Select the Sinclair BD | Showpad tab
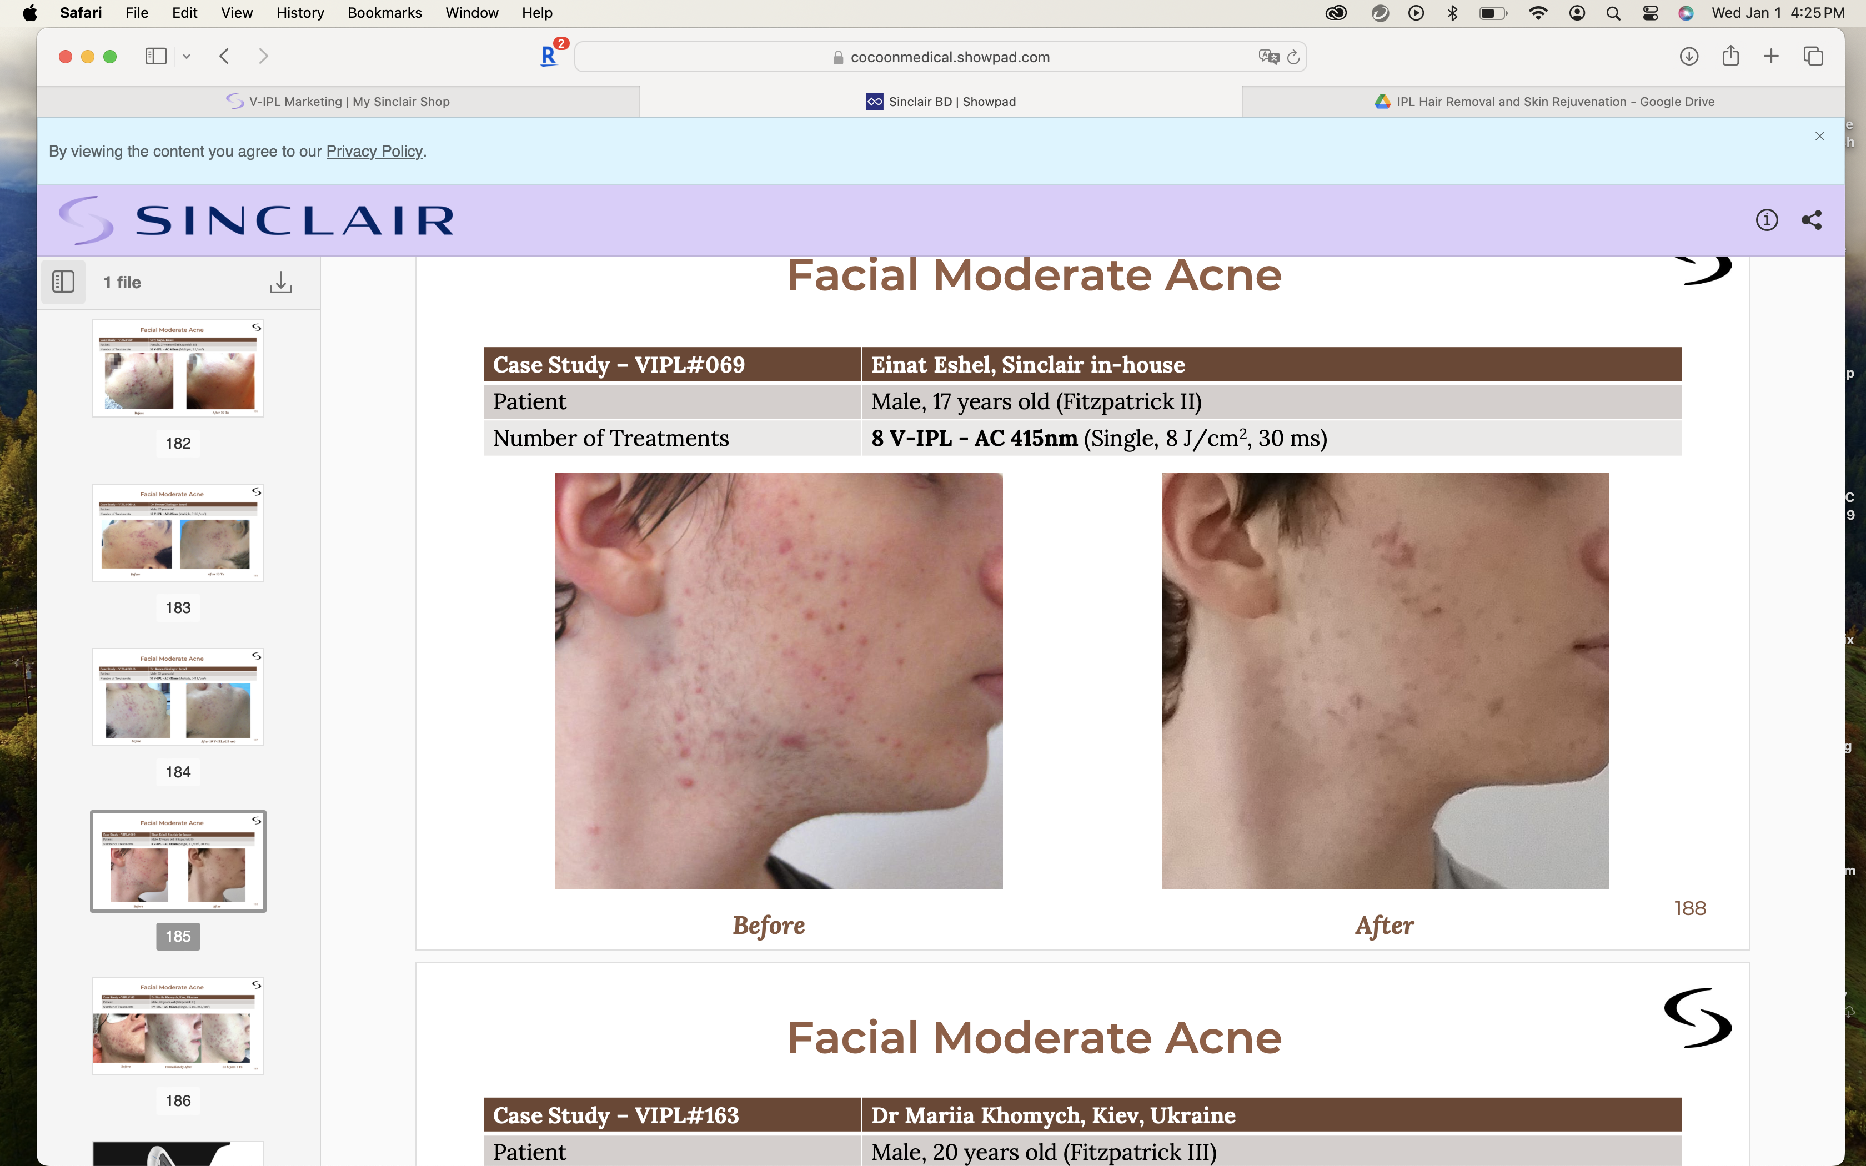 click(941, 102)
